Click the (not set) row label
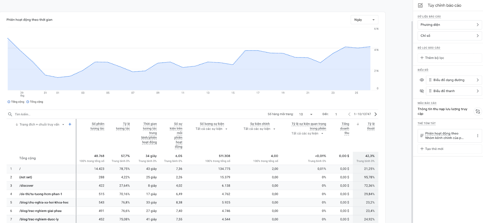Viewport: 483px width, 223px height. point(26,177)
